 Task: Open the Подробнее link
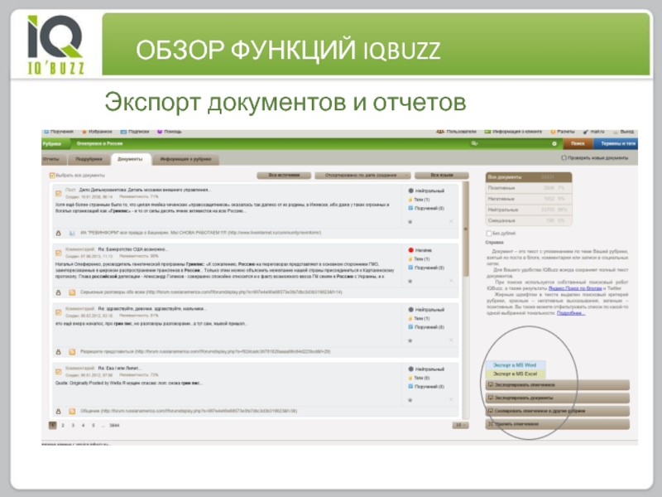click(x=571, y=313)
